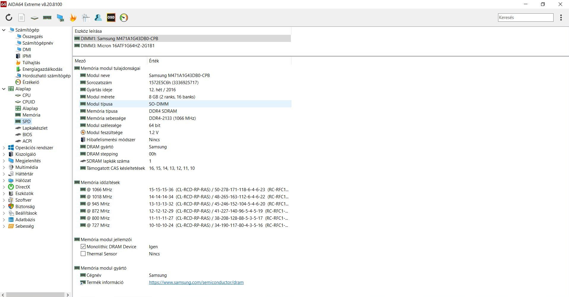Open the ACPI tree item
The height and width of the screenshot is (297, 569).
pyautogui.click(x=27, y=141)
